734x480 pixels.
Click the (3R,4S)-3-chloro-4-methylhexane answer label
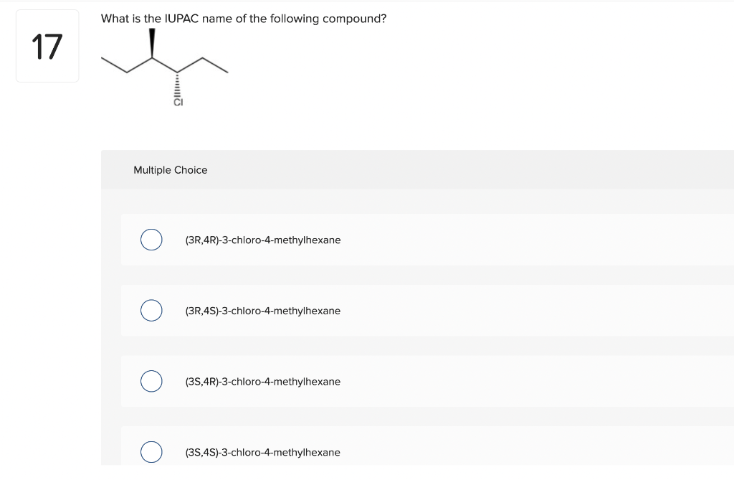click(x=263, y=311)
